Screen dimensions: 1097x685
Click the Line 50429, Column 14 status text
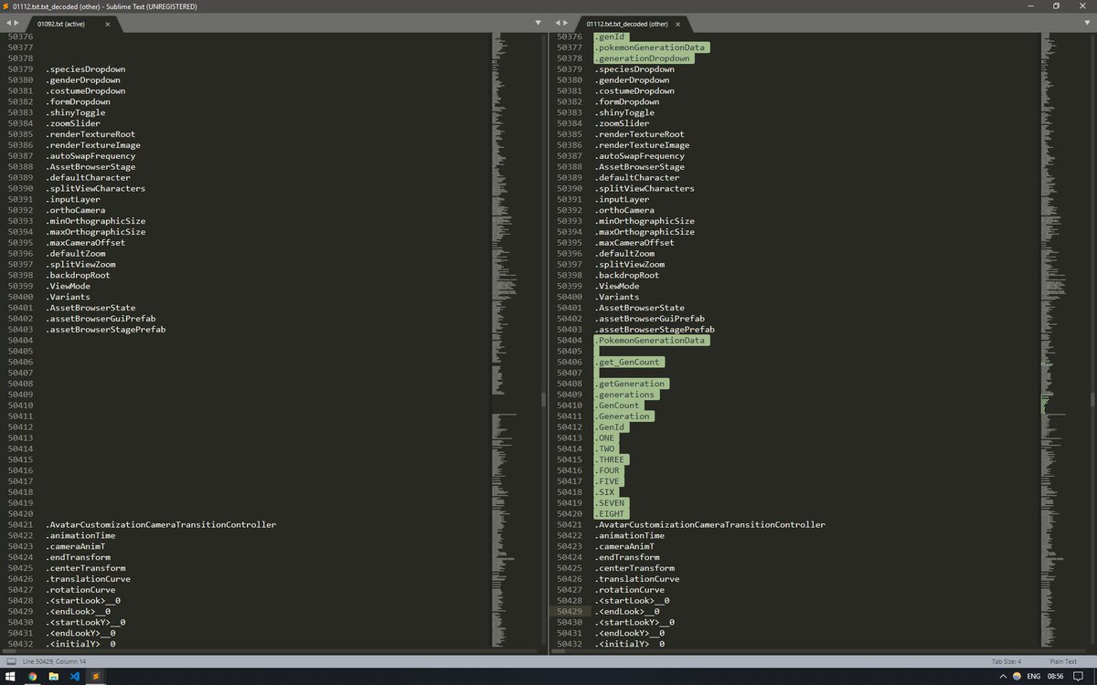pos(54,661)
